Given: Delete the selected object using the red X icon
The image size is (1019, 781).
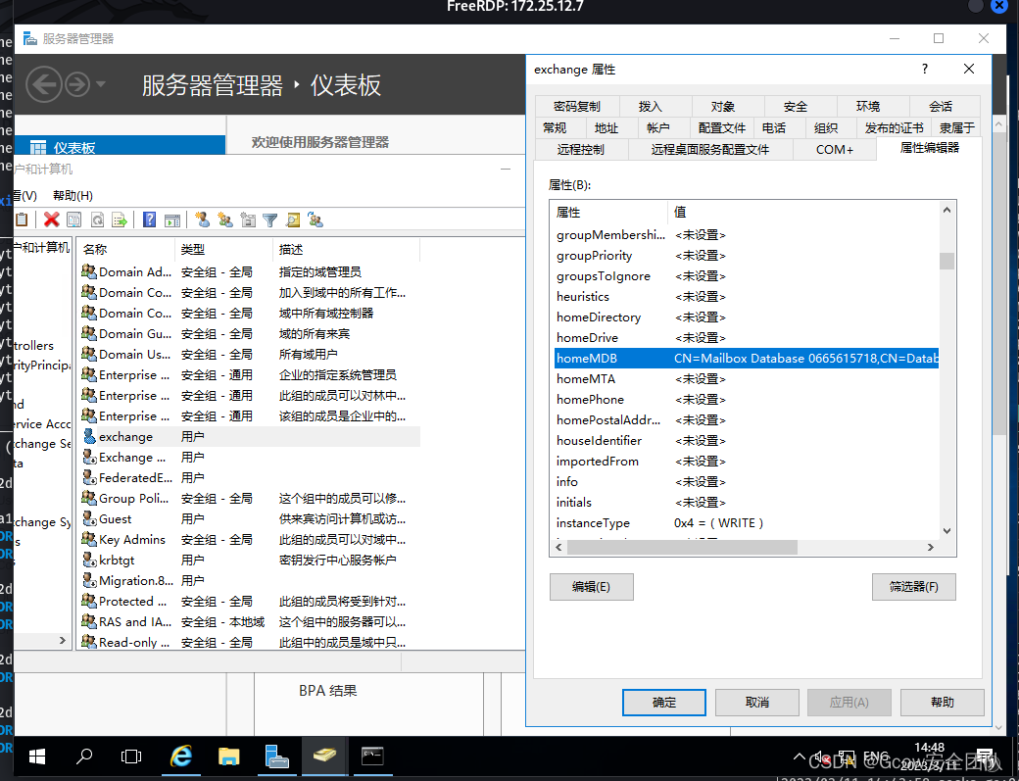Looking at the screenshot, I should click(x=51, y=220).
